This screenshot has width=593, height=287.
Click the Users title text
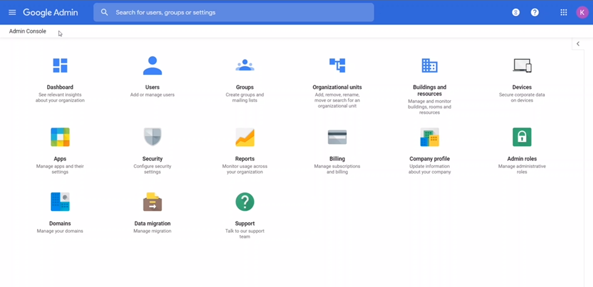click(x=153, y=87)
